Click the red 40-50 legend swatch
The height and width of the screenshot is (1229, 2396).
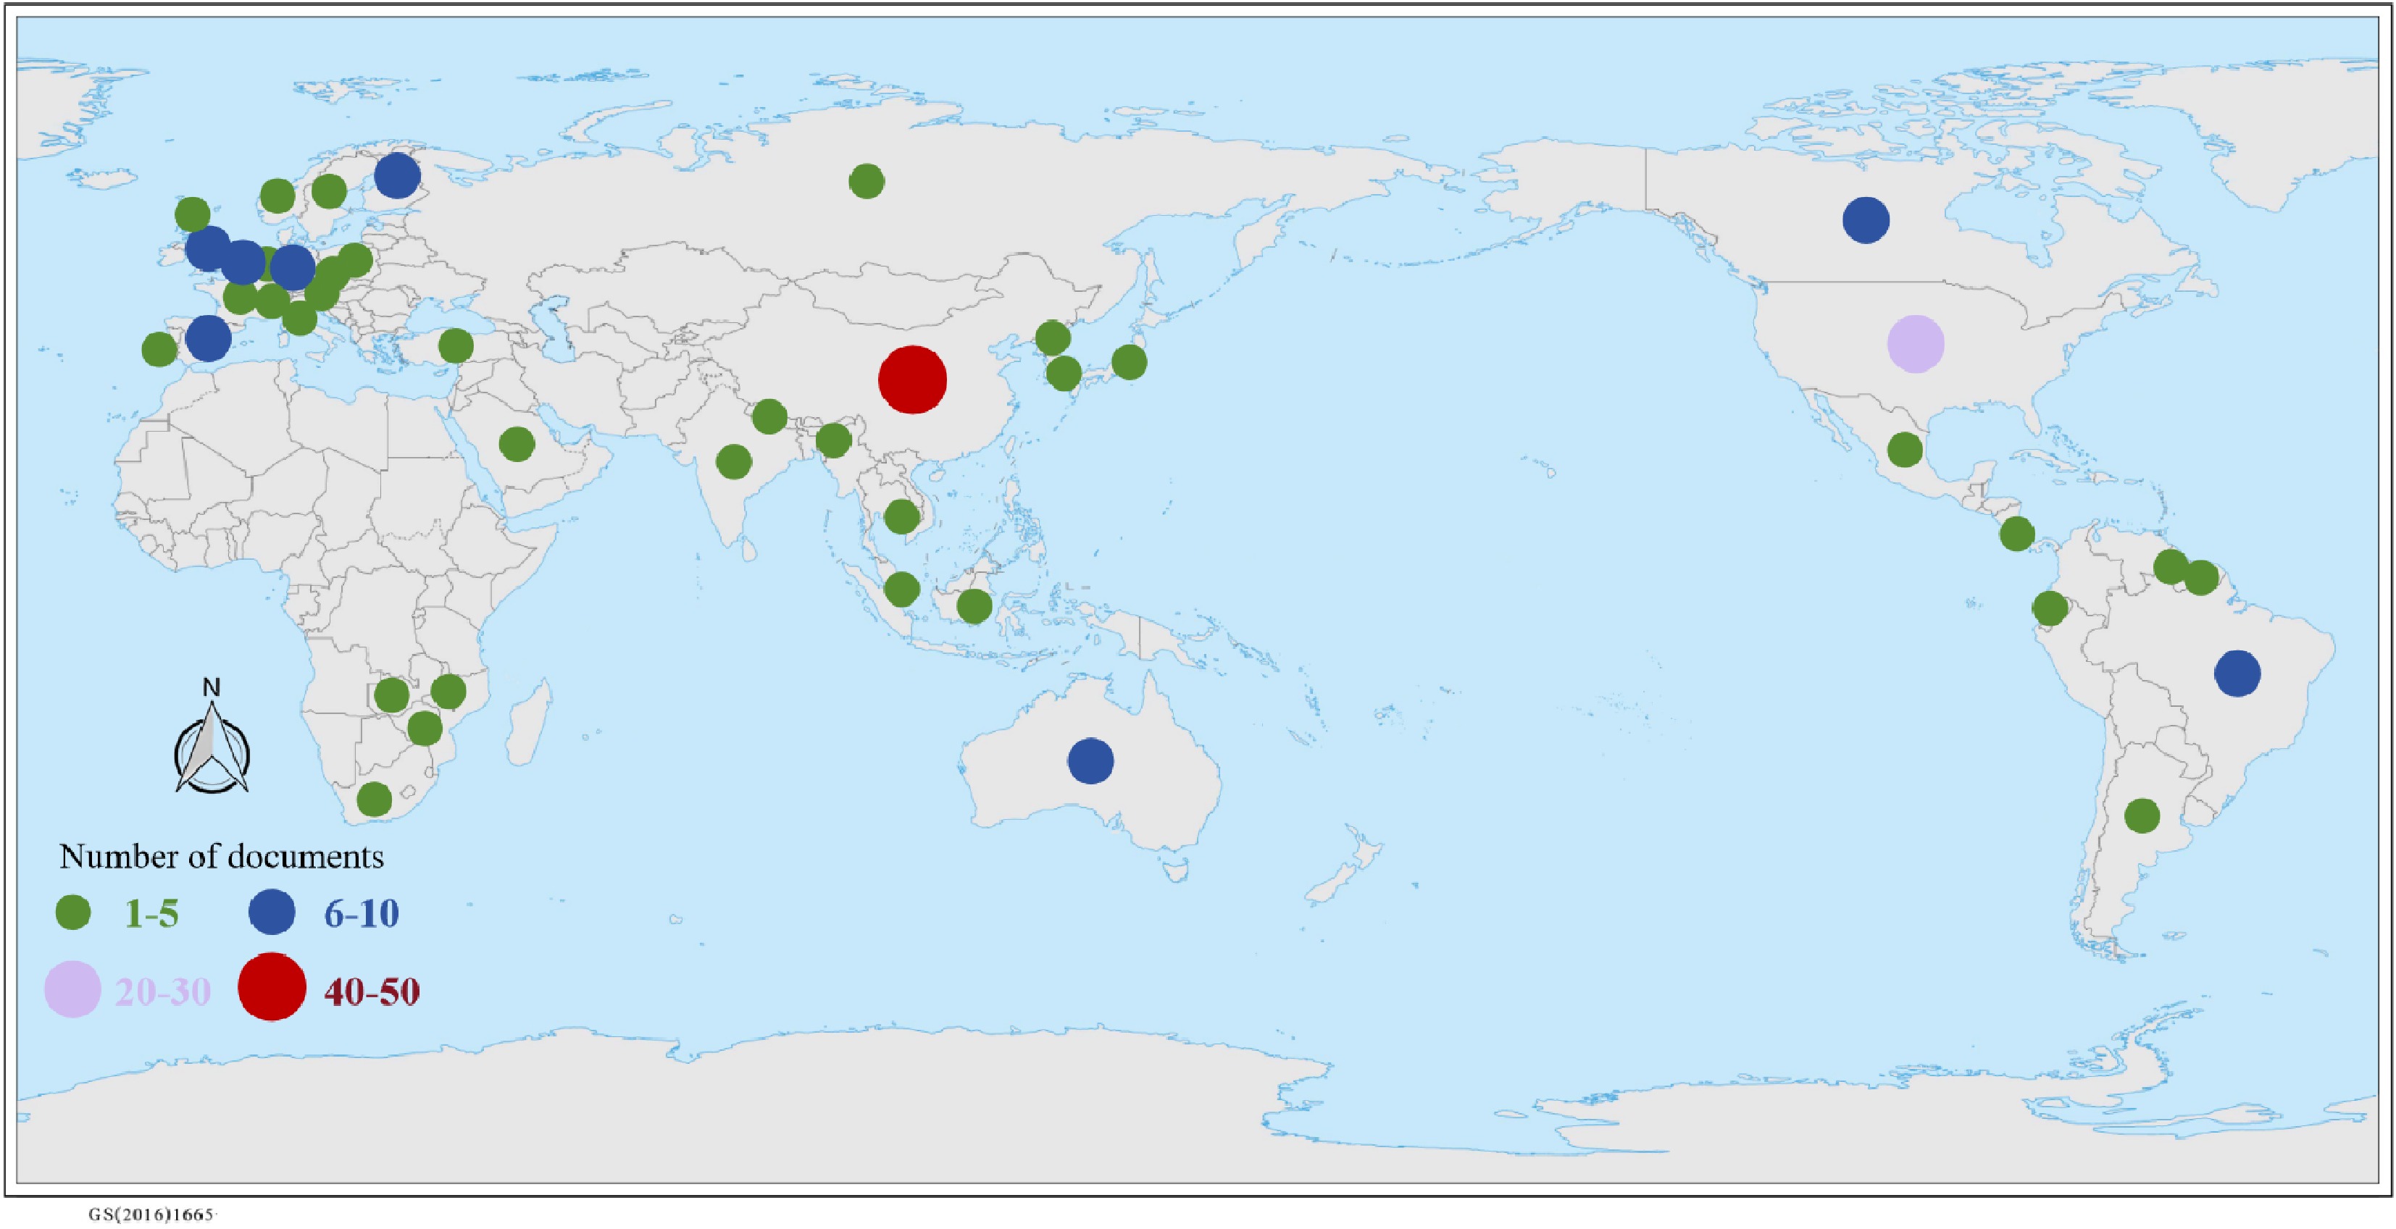pyautogui.click(x=272, y=986)
